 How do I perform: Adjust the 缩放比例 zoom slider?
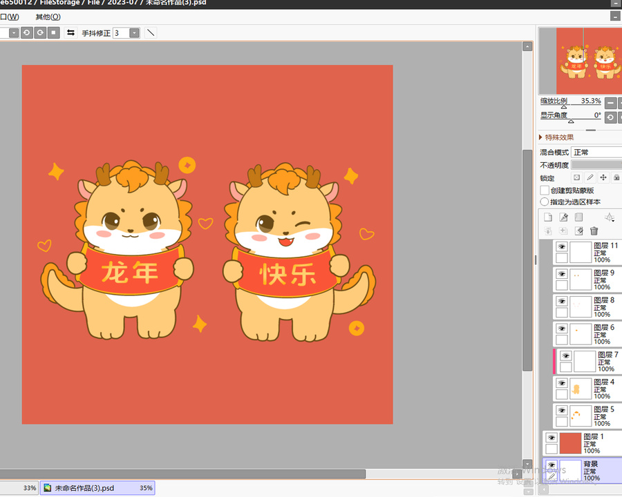(564, 106)
